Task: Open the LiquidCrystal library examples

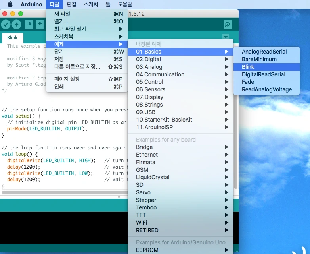Action: [181, 177]
